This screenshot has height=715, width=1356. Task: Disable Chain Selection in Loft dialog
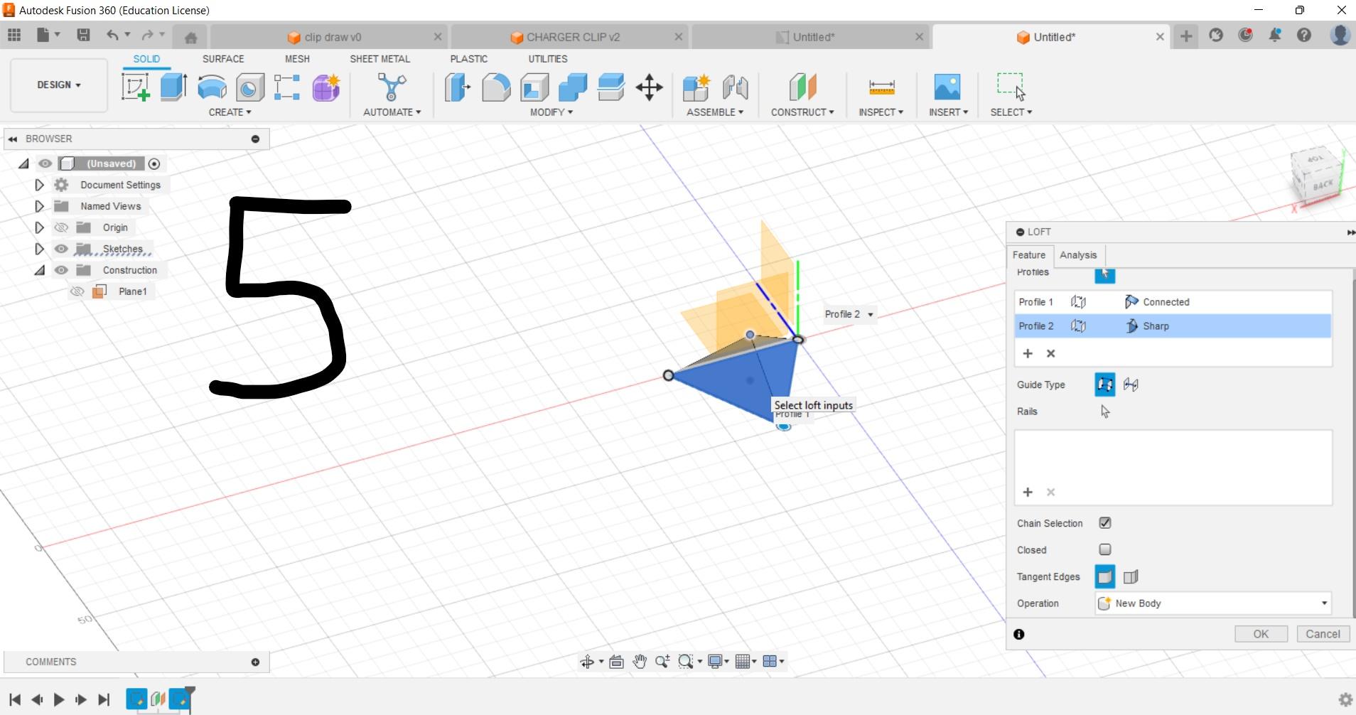[x=1105, y=522]
